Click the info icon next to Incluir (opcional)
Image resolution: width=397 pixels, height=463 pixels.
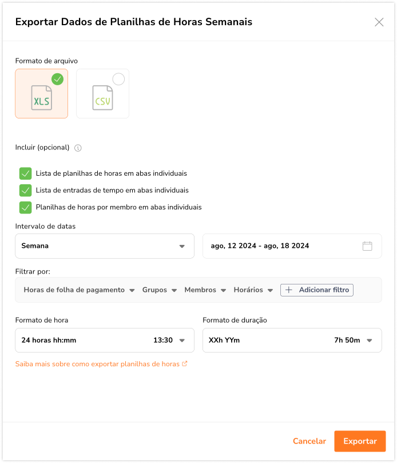78,148
